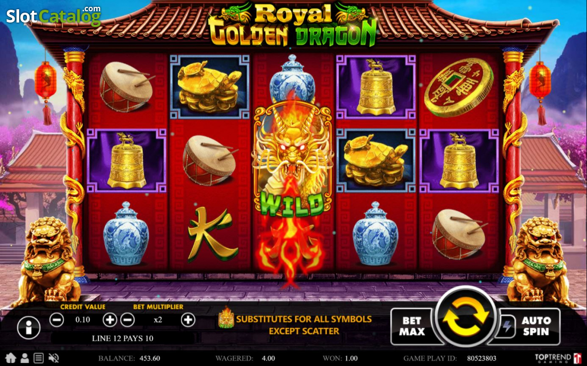Open the user profile icon
Screen dimensions: 587x366
coord(24,358)
